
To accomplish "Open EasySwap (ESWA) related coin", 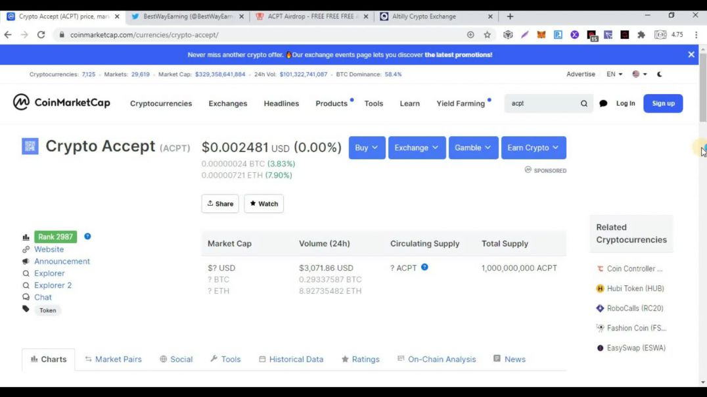I will pyautogui.click(x=631, y=348).
